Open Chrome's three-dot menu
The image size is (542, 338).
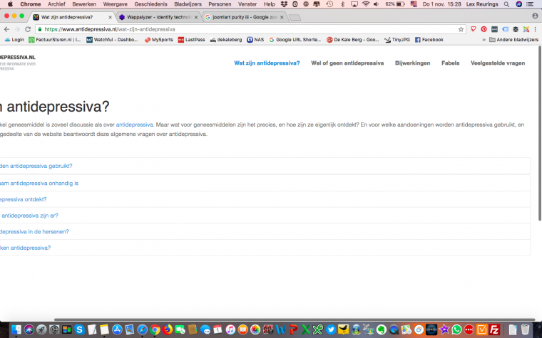535,29
